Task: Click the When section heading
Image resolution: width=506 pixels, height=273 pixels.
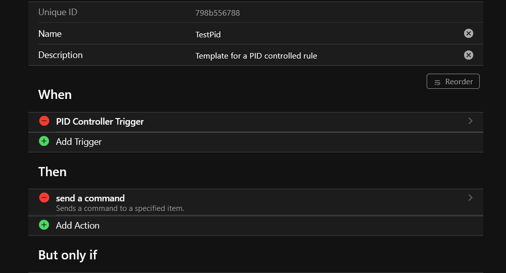Action: tap(55, 95)
